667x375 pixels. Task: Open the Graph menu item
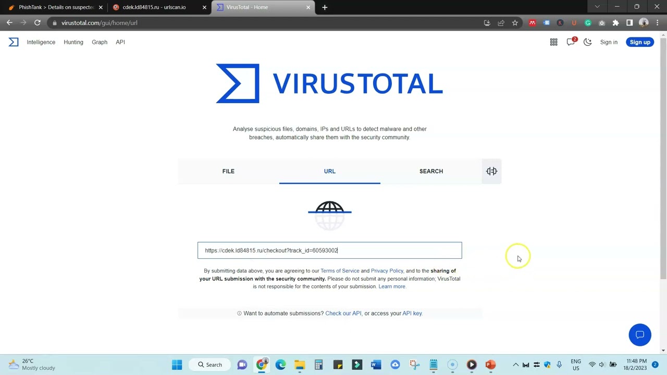tap(100, 42)
